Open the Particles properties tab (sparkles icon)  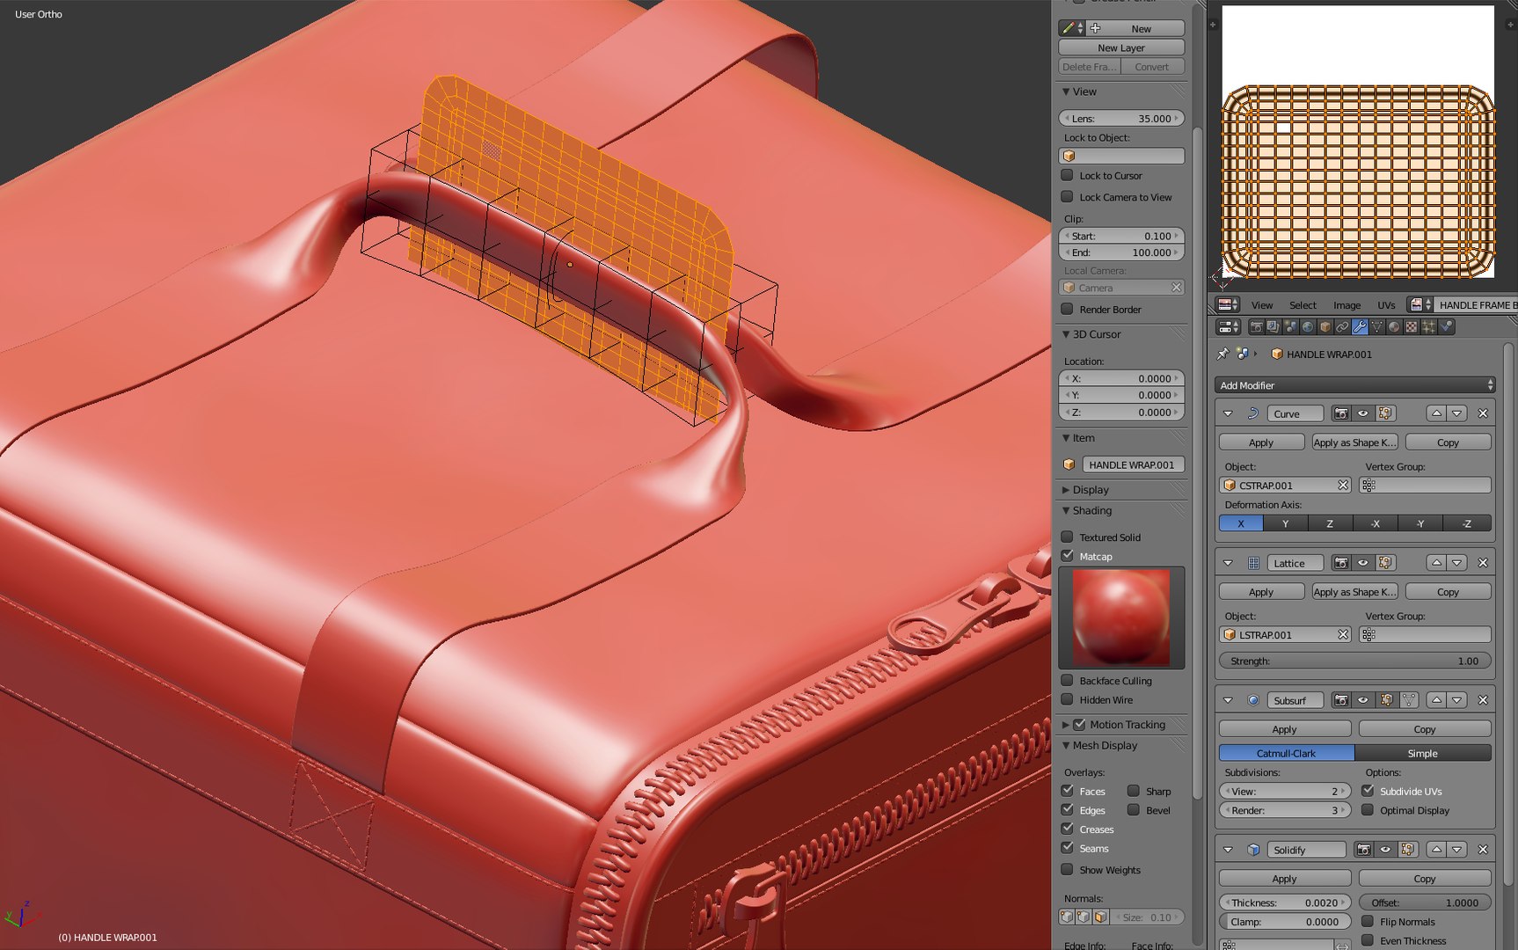(x=1428, y=327)
